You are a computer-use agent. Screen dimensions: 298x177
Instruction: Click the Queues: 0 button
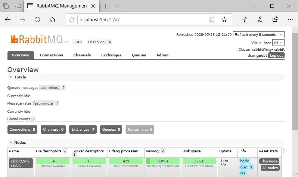pos(111,130)
